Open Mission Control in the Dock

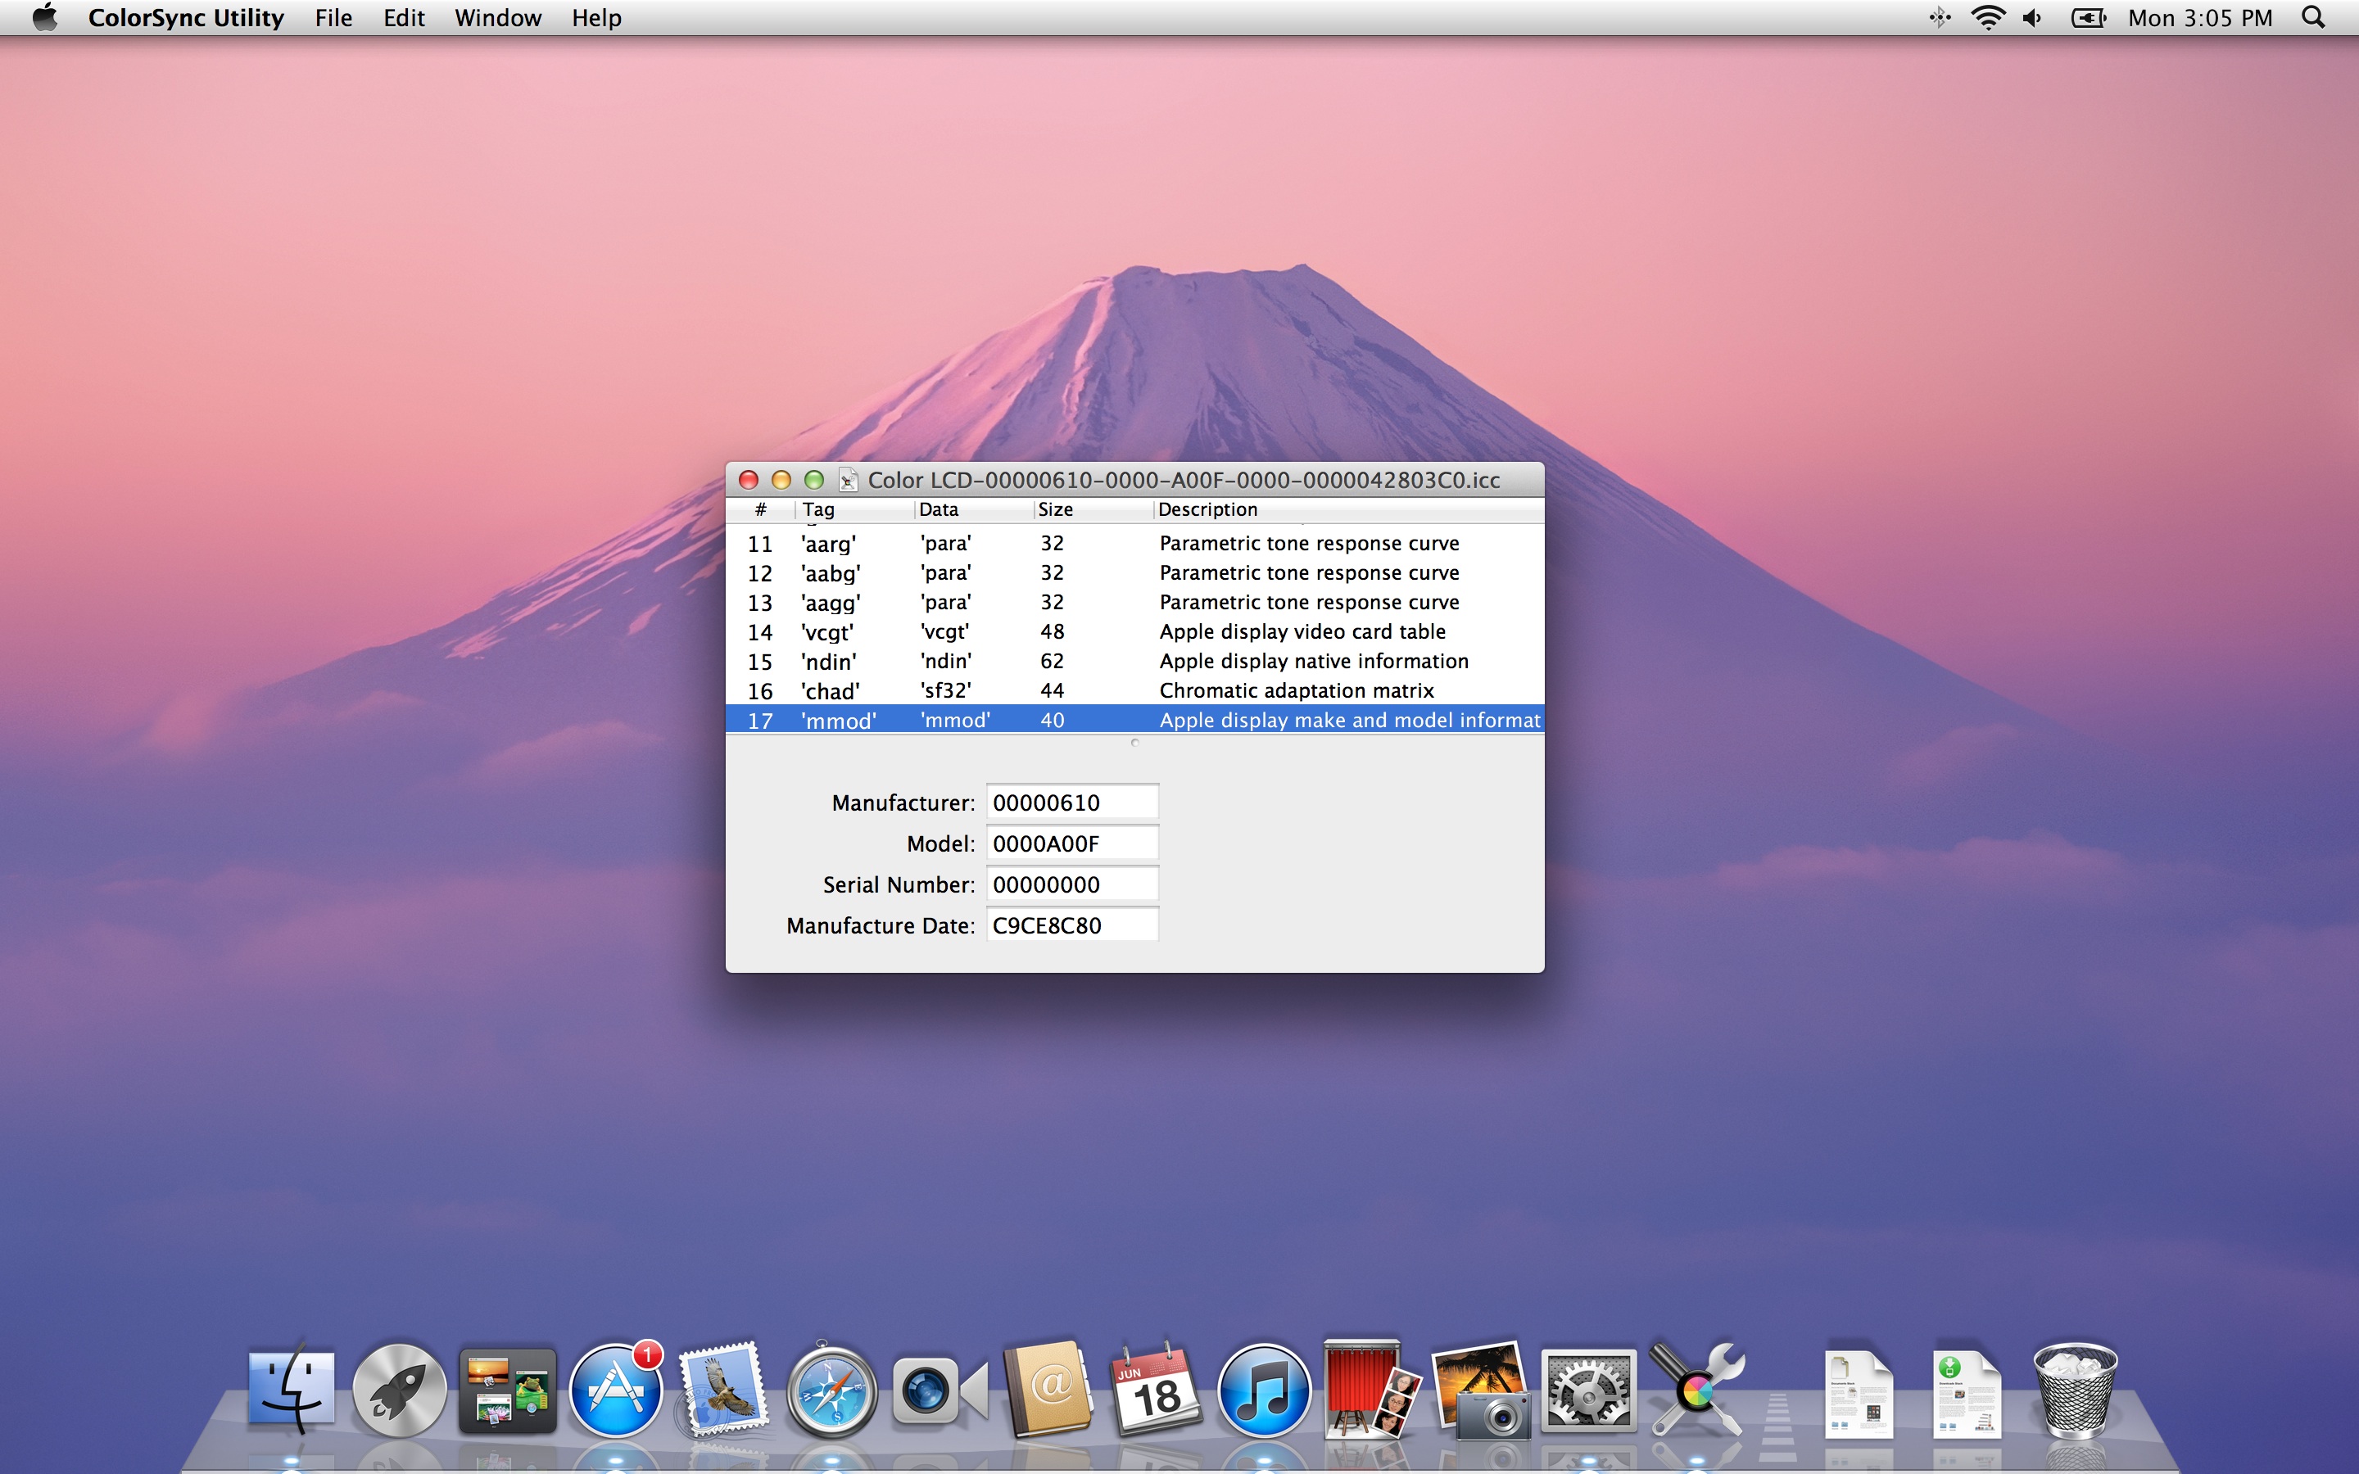(507, 1390)
